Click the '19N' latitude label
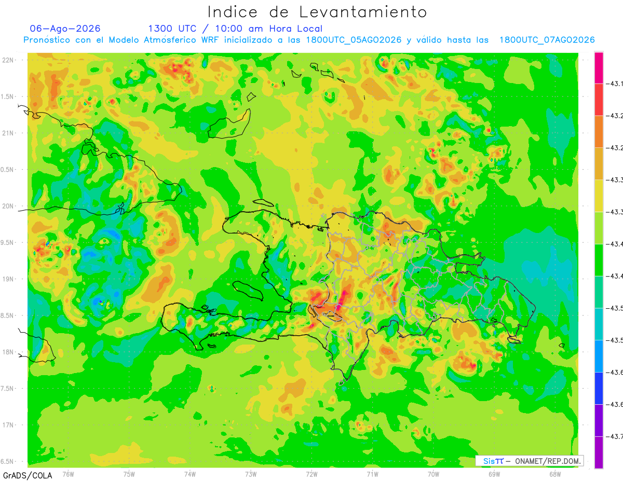This screenshot has width=623, height=481. [x=8, y=279]
